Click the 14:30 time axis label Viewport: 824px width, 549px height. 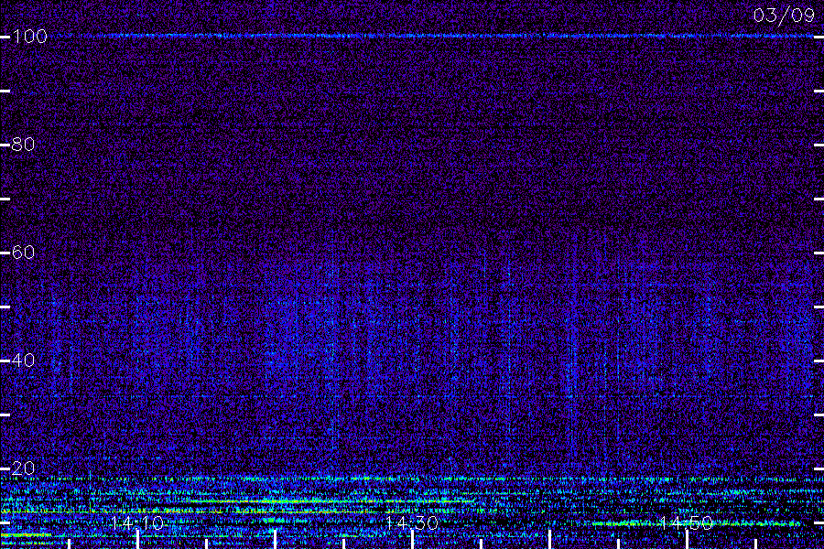click(412, 523)
